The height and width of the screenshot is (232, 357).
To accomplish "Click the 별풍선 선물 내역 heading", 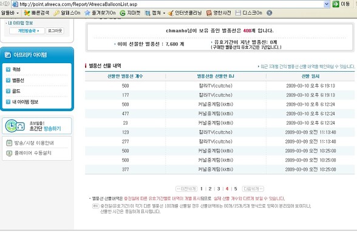I will click(x=105, y=66).
